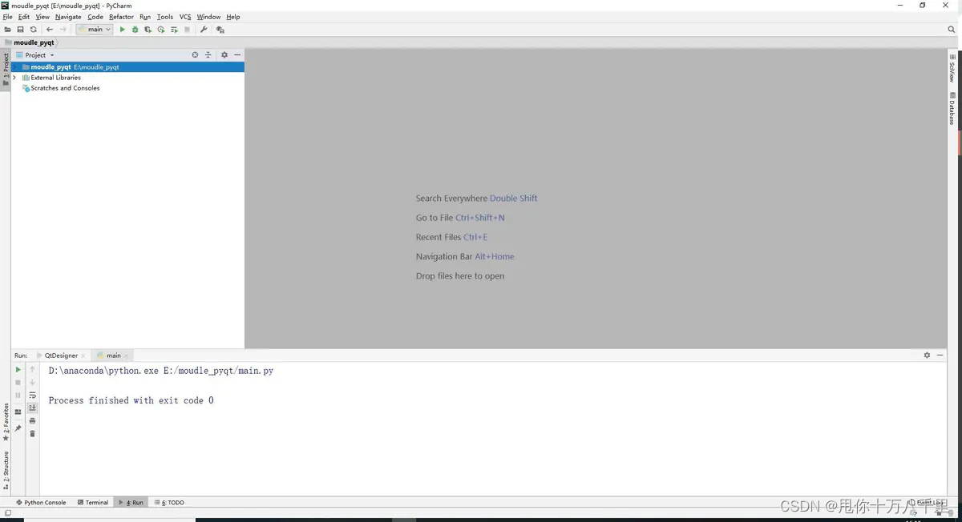The width and height of the screenshot is (962, 522).
Task: Navigate back with the left arrow icon
Action: point(49,30)
